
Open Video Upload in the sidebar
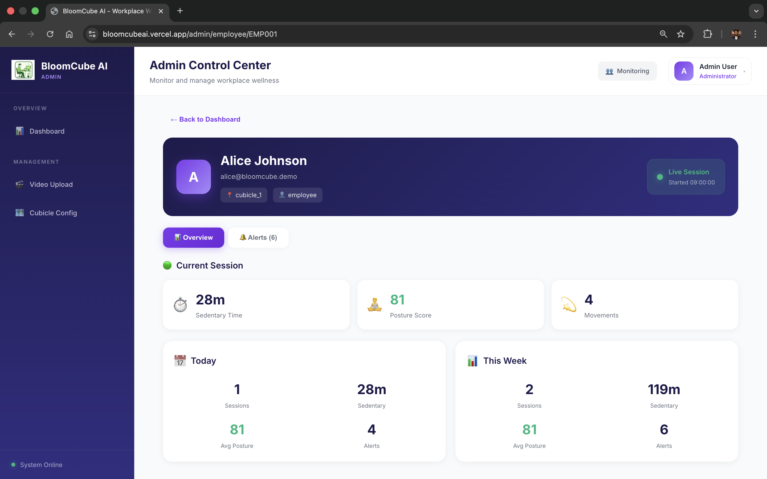pyautogui.click(x=51, y=184)
